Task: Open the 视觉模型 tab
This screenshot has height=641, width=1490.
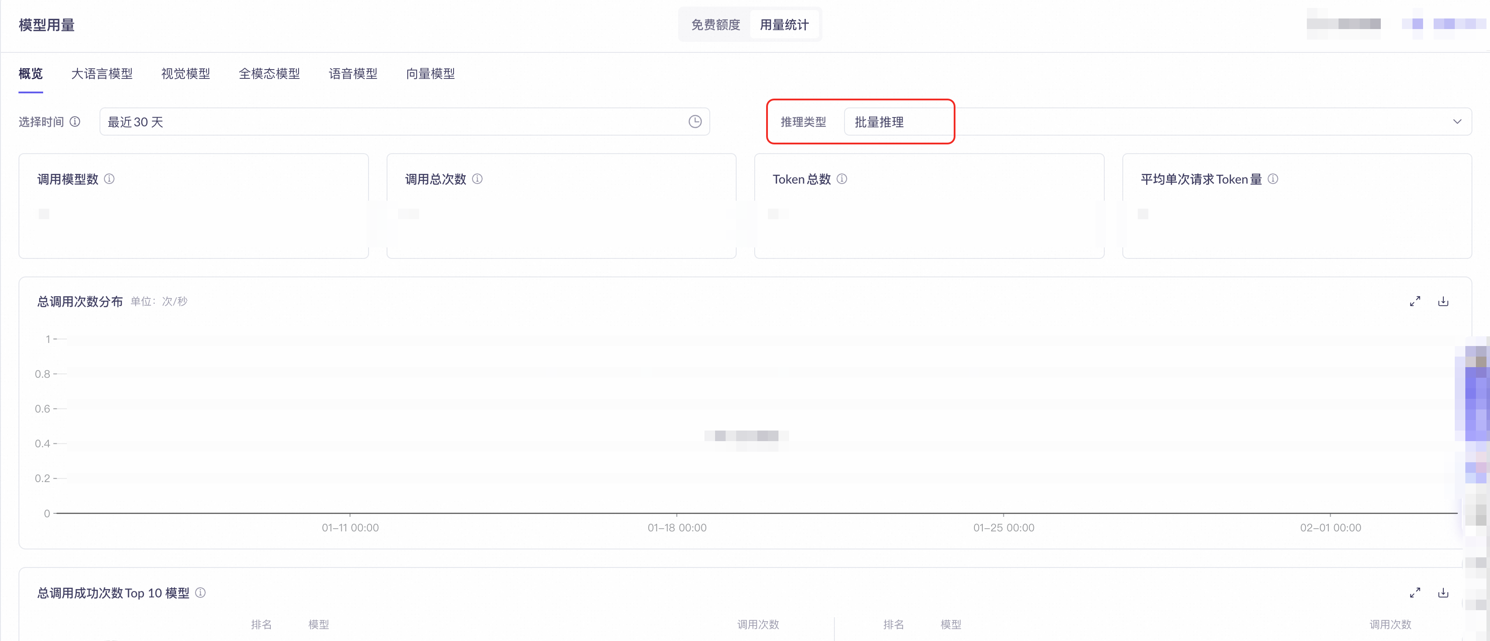Action: click(186, 74)
